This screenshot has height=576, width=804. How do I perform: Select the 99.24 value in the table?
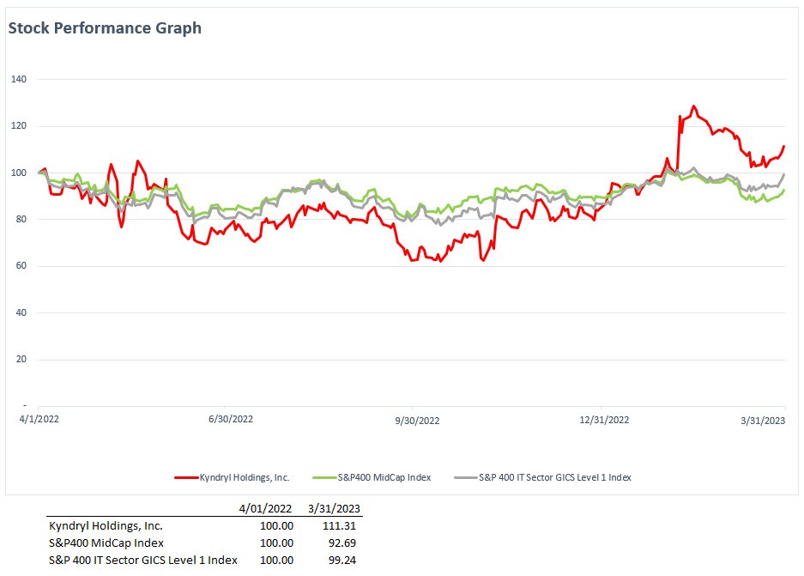tap(338, 561)
